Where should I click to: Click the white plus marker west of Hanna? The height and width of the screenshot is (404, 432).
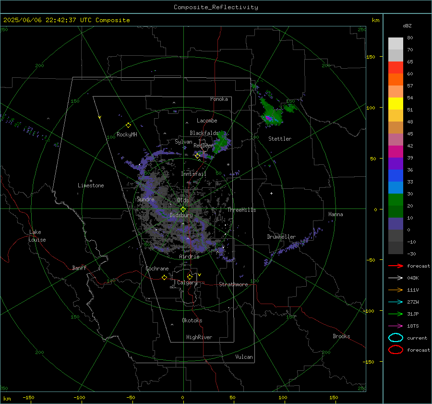point(271,193)
